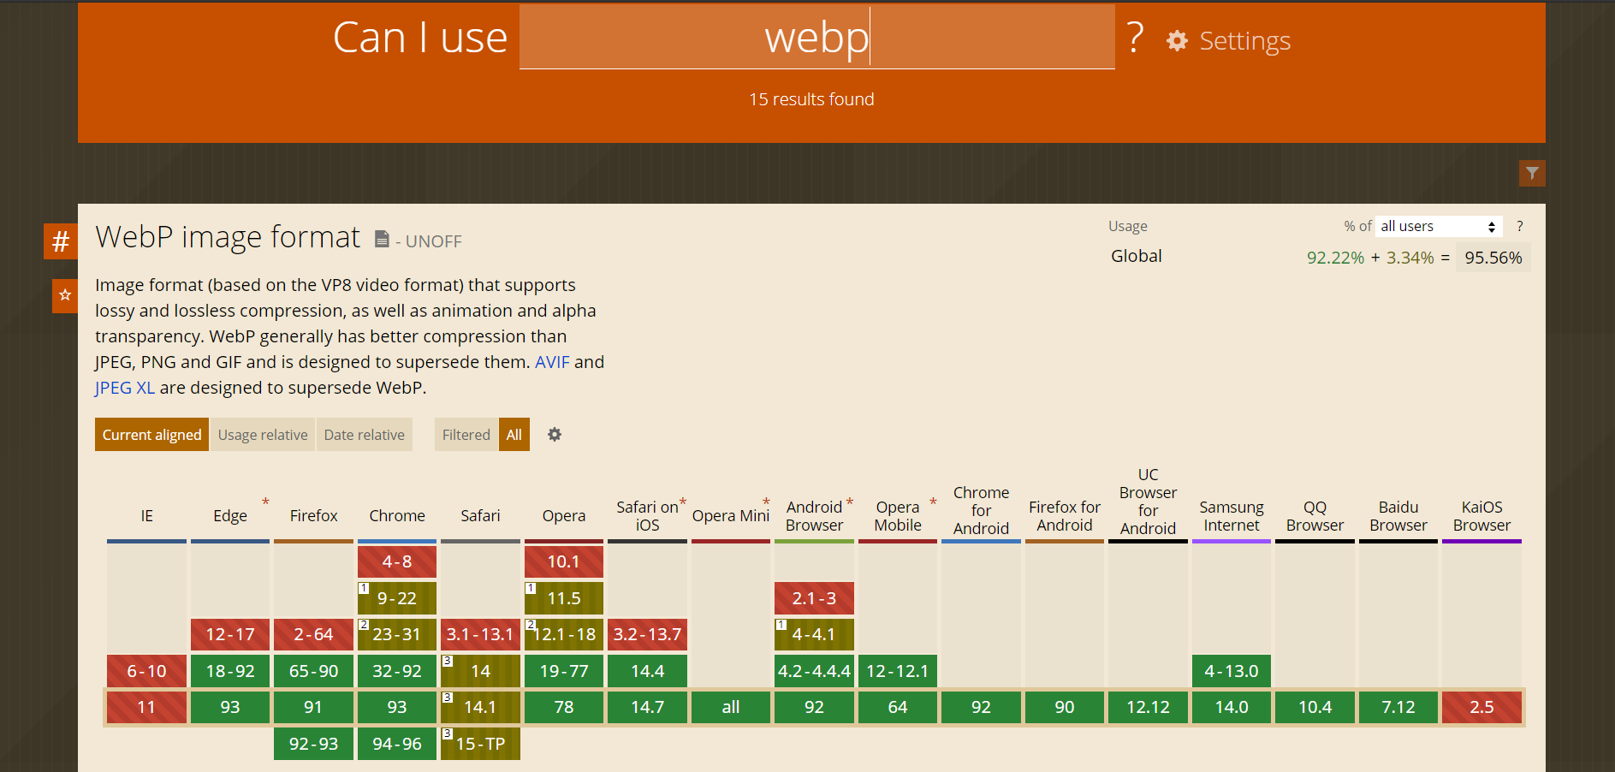Click Edge 93 cell

230,708
